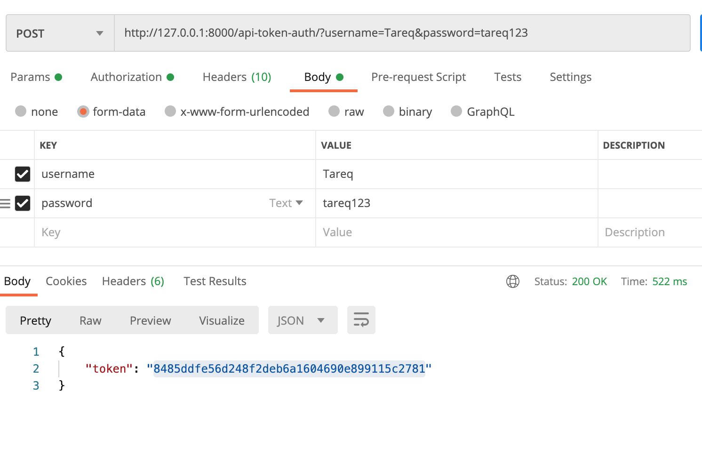Open the JSON format dropdown

click(303, 320)
